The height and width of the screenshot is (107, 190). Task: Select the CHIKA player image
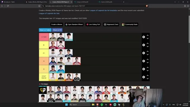(x=69, y=77)
